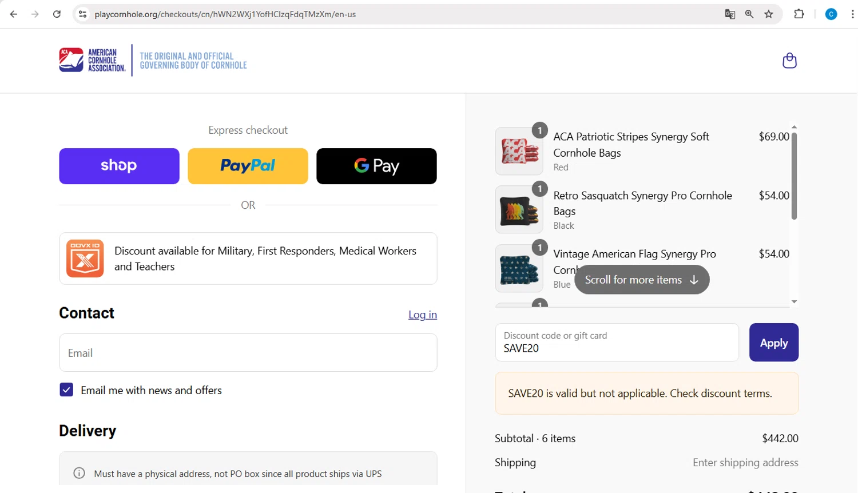
Task: Click the SAVE20 not applicable message
Action: click(x=646, y=393)
